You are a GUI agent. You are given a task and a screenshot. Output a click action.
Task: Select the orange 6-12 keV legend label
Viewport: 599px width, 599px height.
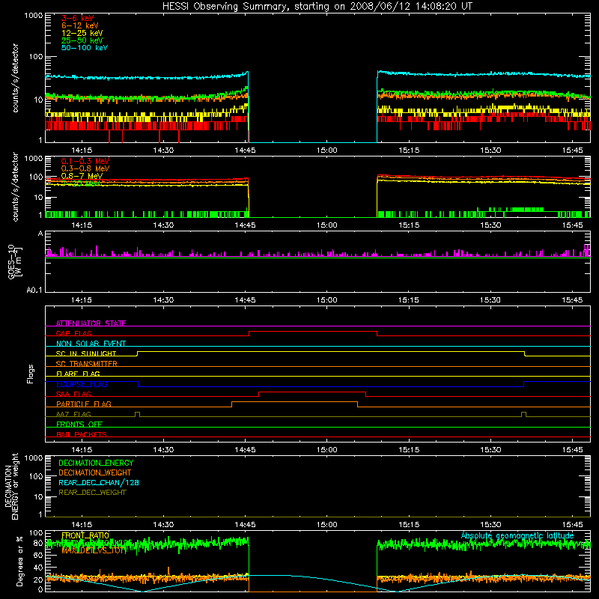click(x=80, y=25)
